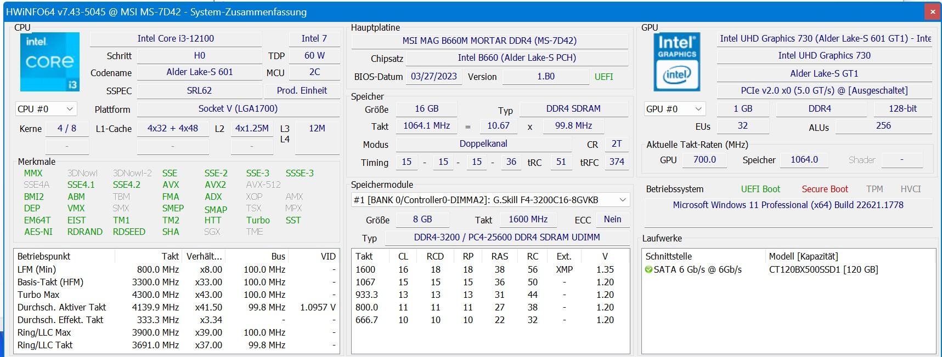Click the Intel UHD Graphics 730 field
Image resolution: width=942 pixels, height=357 pixels.
click(824, 56)
